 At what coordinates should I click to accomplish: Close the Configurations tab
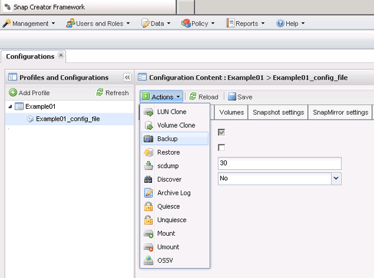coord(61,55)
